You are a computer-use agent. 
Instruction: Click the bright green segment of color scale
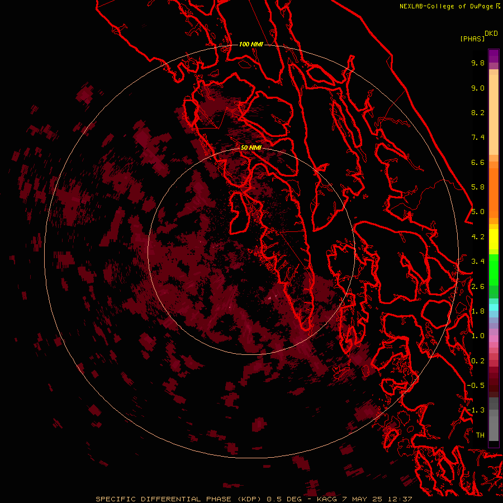(x=493, y=269)
